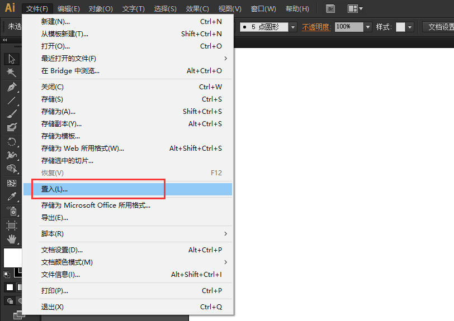
Task: Open Adobe Bridge via Br icon
Action: click(x=330, y=9)
